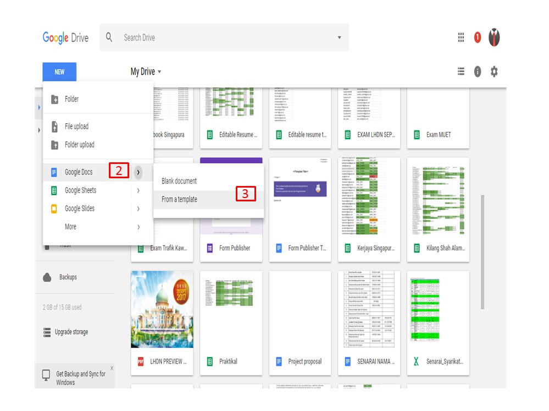
Task: Click the 'Editable resume t...' file name
Action: coord(307,135)
